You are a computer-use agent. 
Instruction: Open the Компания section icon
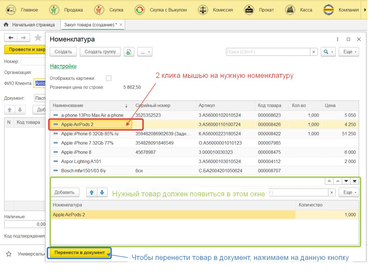[328, 10]
